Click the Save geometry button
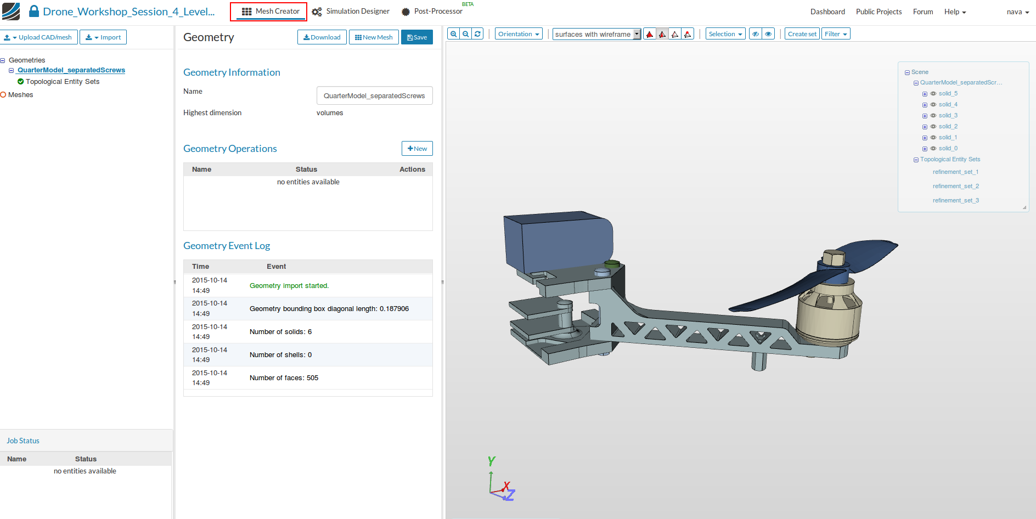The height and width of the screenshot is (519, 1036). point(417,37)
